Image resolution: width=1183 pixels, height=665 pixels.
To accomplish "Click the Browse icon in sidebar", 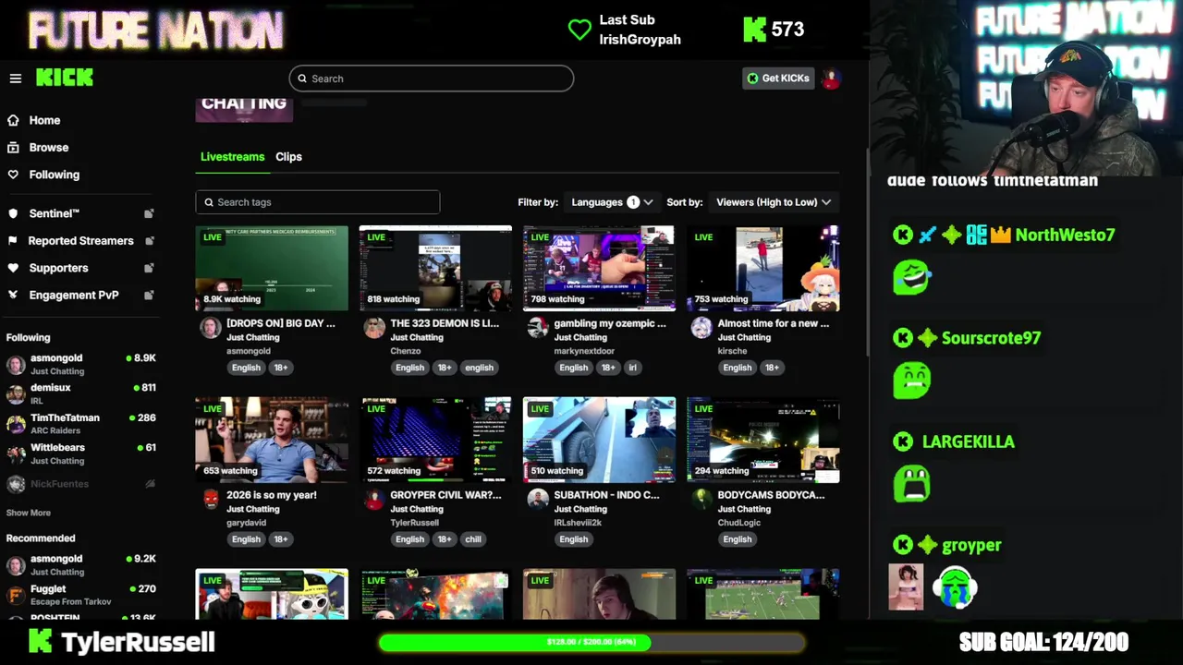I will click(13, 147).
